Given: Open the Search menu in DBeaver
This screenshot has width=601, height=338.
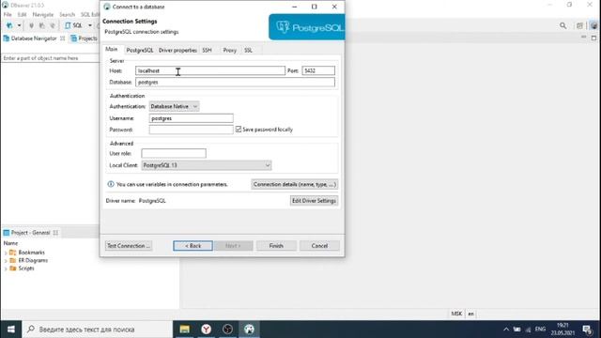Looking at the screenshot, I should pyautogui.click(x=67, y=15).
